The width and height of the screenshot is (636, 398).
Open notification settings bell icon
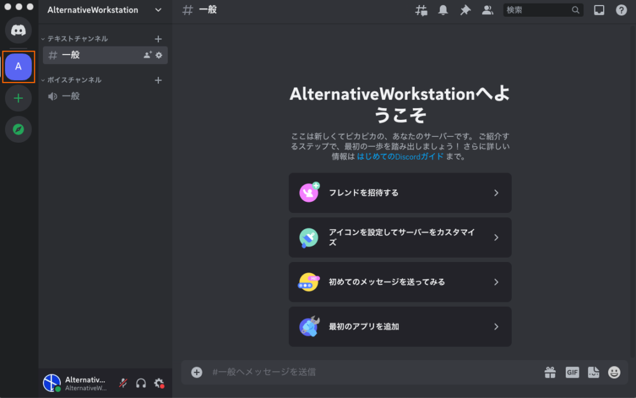click(x=443, y=10)
